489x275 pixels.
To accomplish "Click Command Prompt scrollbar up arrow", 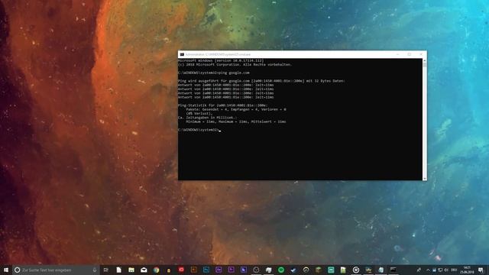I will [425, 60].
